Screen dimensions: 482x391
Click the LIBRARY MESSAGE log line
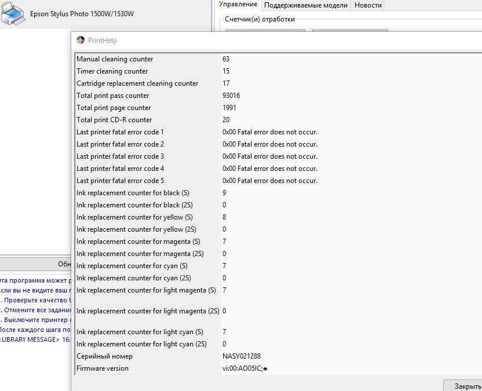pyautogui.click(x=35, y=339)
